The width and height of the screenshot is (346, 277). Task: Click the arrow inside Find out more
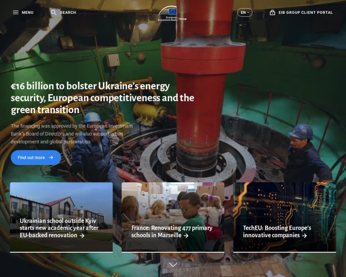tap(51, 158)
